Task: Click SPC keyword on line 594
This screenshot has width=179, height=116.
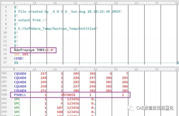Action: (17, 112)
